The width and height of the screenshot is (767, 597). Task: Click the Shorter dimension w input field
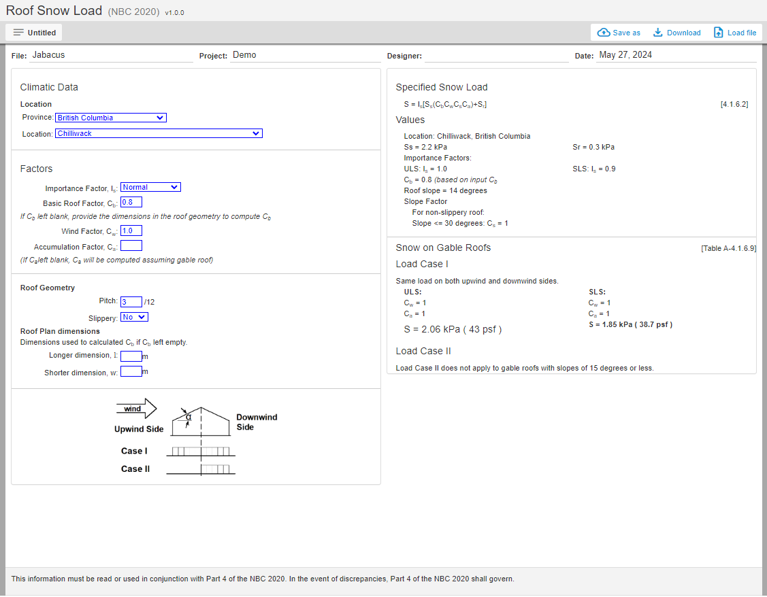(131, 371)
